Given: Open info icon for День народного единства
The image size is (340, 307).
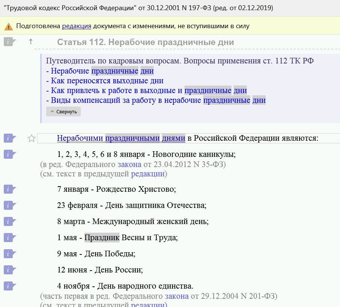Looking at the screenshot, I should [x=9, y=286].
